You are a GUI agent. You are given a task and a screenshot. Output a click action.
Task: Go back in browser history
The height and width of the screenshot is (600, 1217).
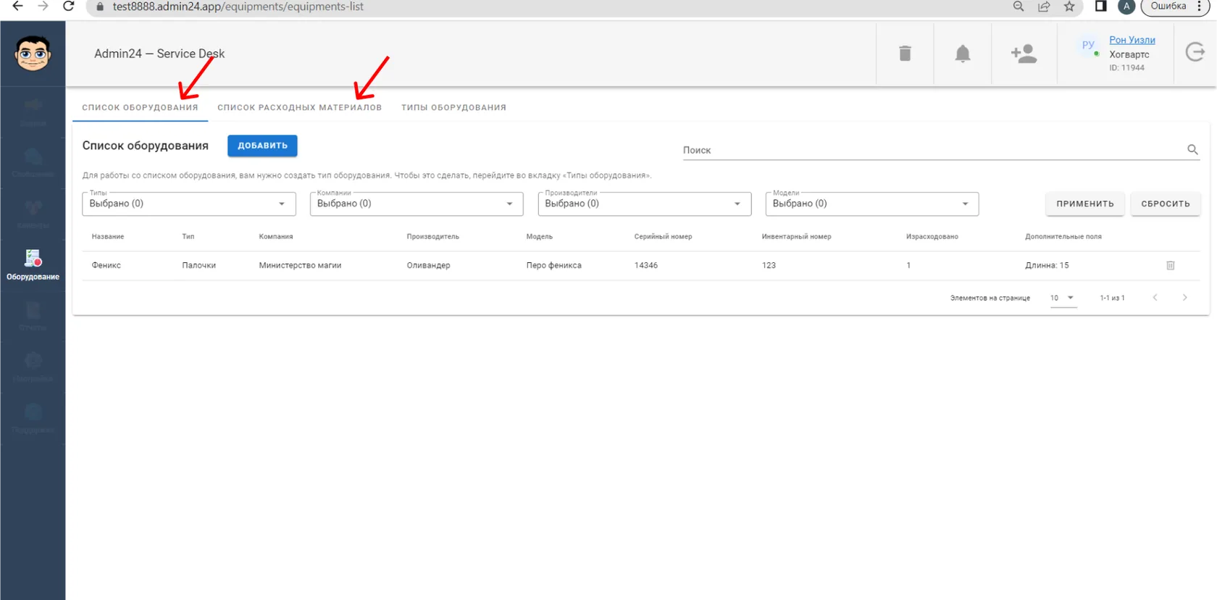point(18,7)
